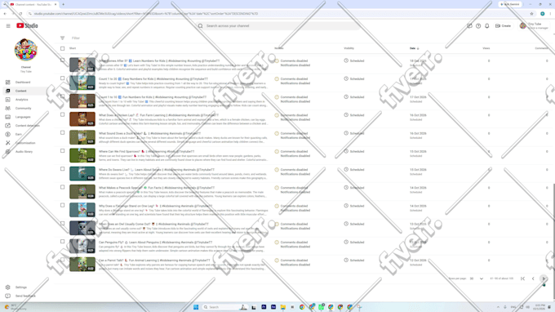This screenshot has width=555, height=312.
Task: Open the Why Does a Flamingo Stand title
Action: 155,206
